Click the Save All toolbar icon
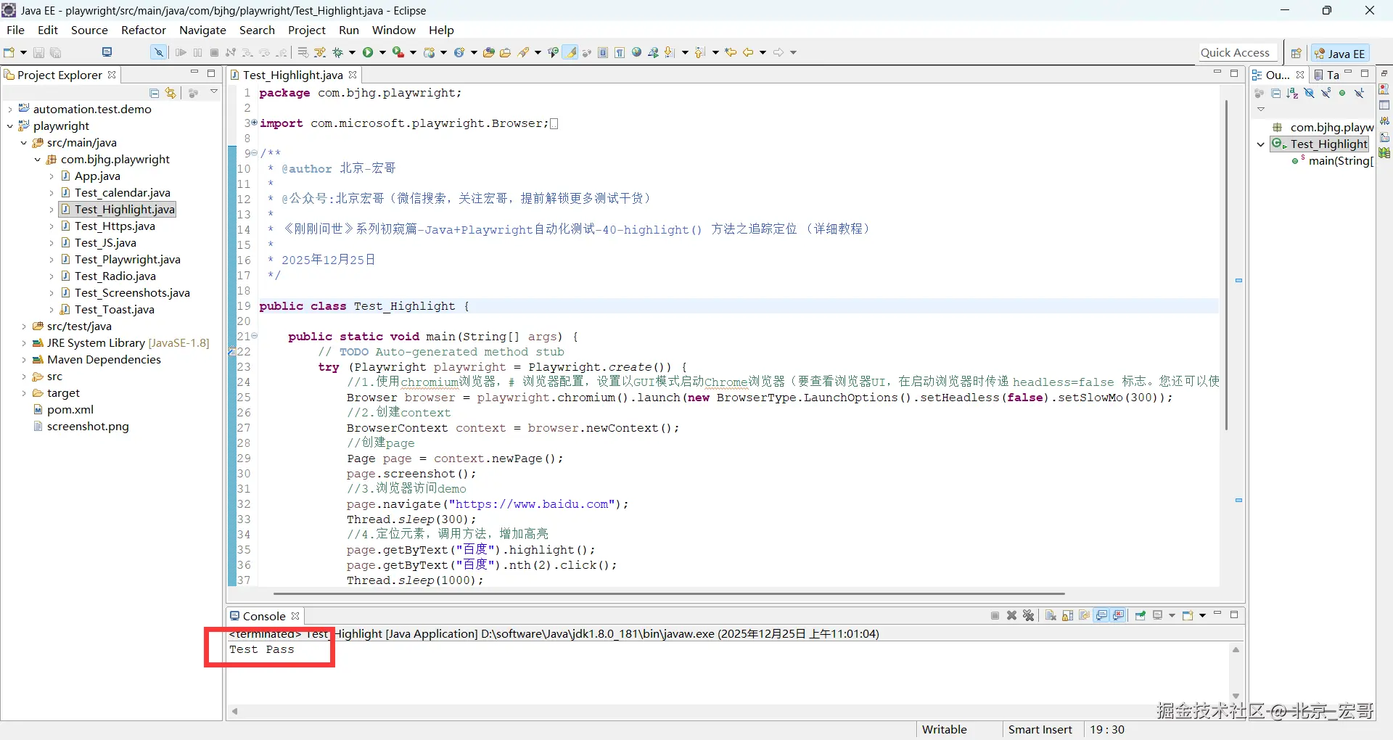The image size is (1393, 740). coord(56,52)
